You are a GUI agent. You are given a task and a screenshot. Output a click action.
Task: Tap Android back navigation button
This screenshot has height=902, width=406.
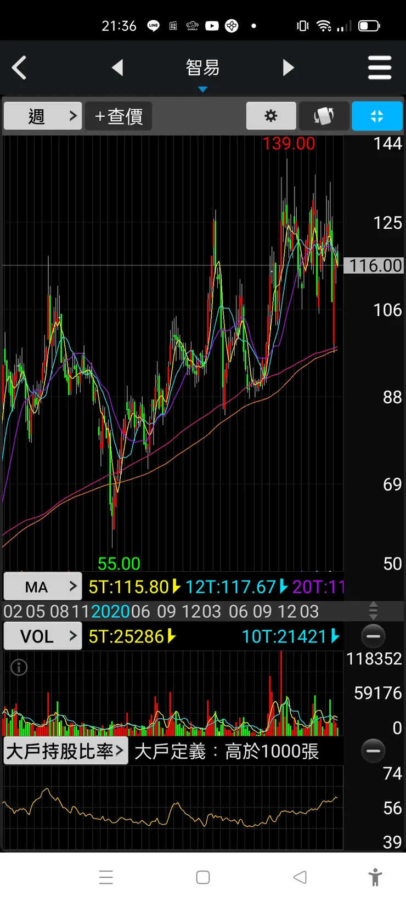click(x=300, y=877)
